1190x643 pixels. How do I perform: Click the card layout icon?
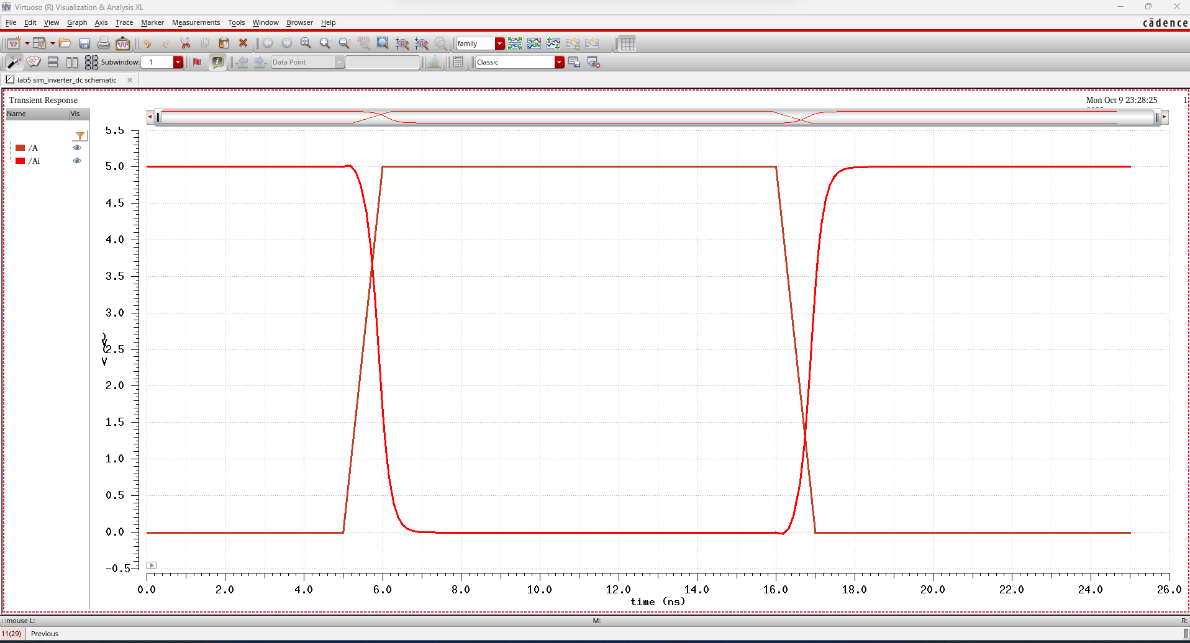point(34,62)
